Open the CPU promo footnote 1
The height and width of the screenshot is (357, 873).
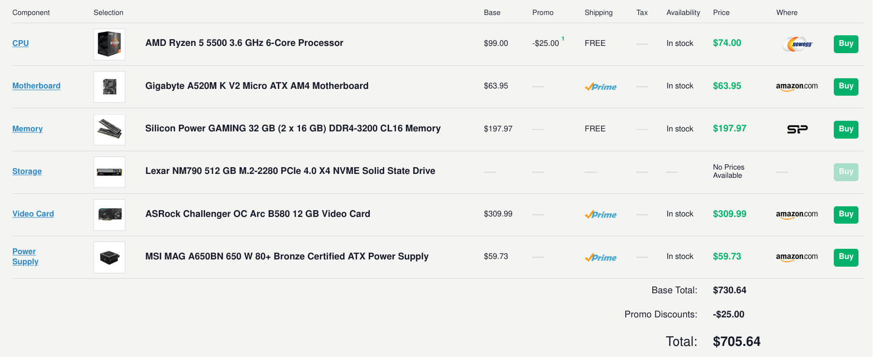pyautogui.click(x=563, y=39)
